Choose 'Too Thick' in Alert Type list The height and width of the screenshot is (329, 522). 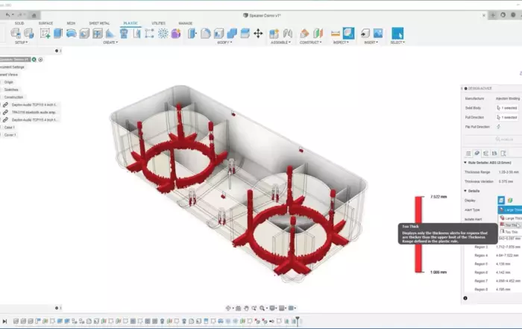pos(510,225)
